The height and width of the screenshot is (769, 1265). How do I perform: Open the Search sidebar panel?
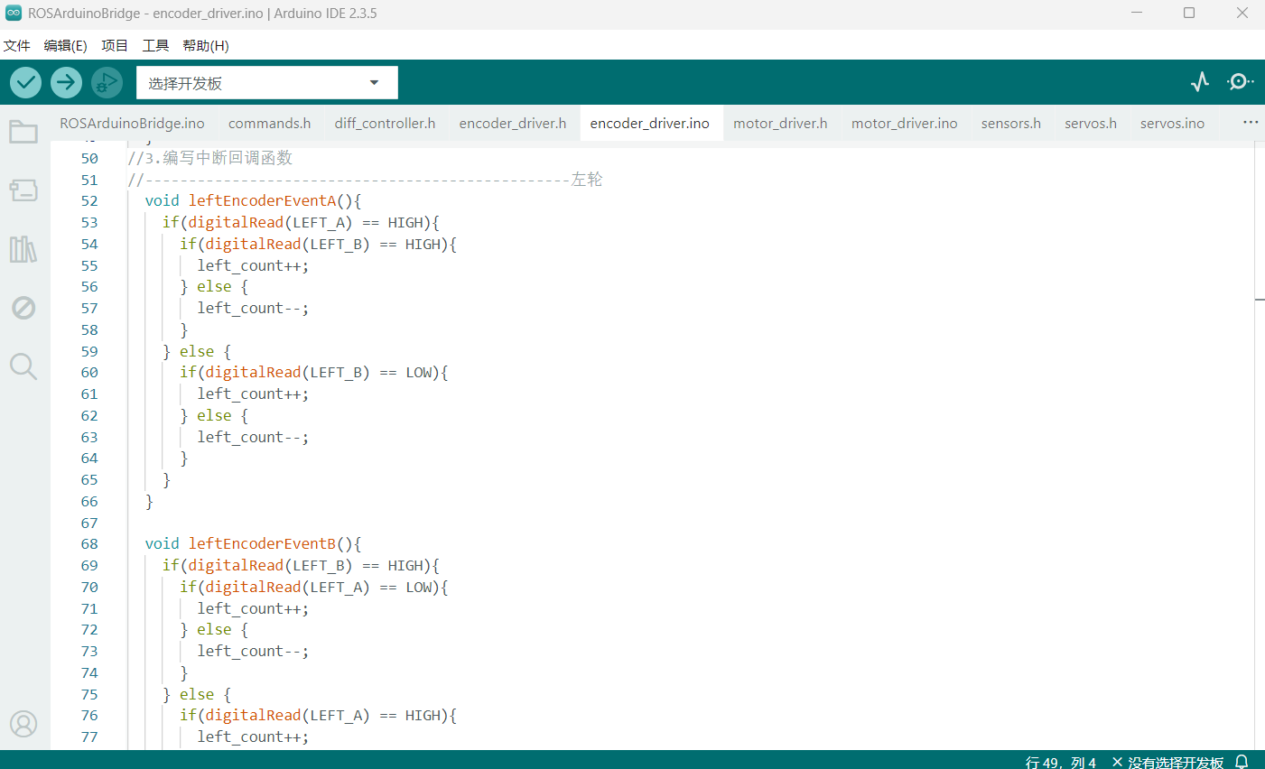[23, 366]
